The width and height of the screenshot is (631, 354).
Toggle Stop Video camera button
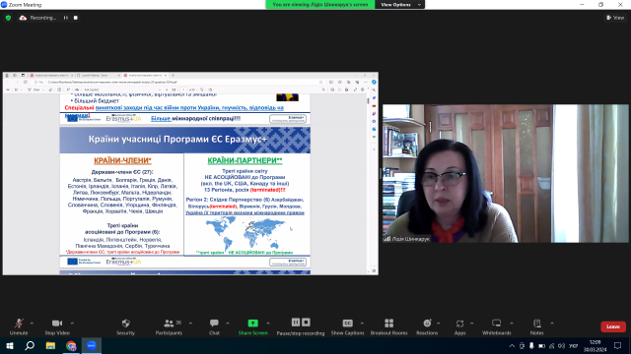tap(57, 324)
